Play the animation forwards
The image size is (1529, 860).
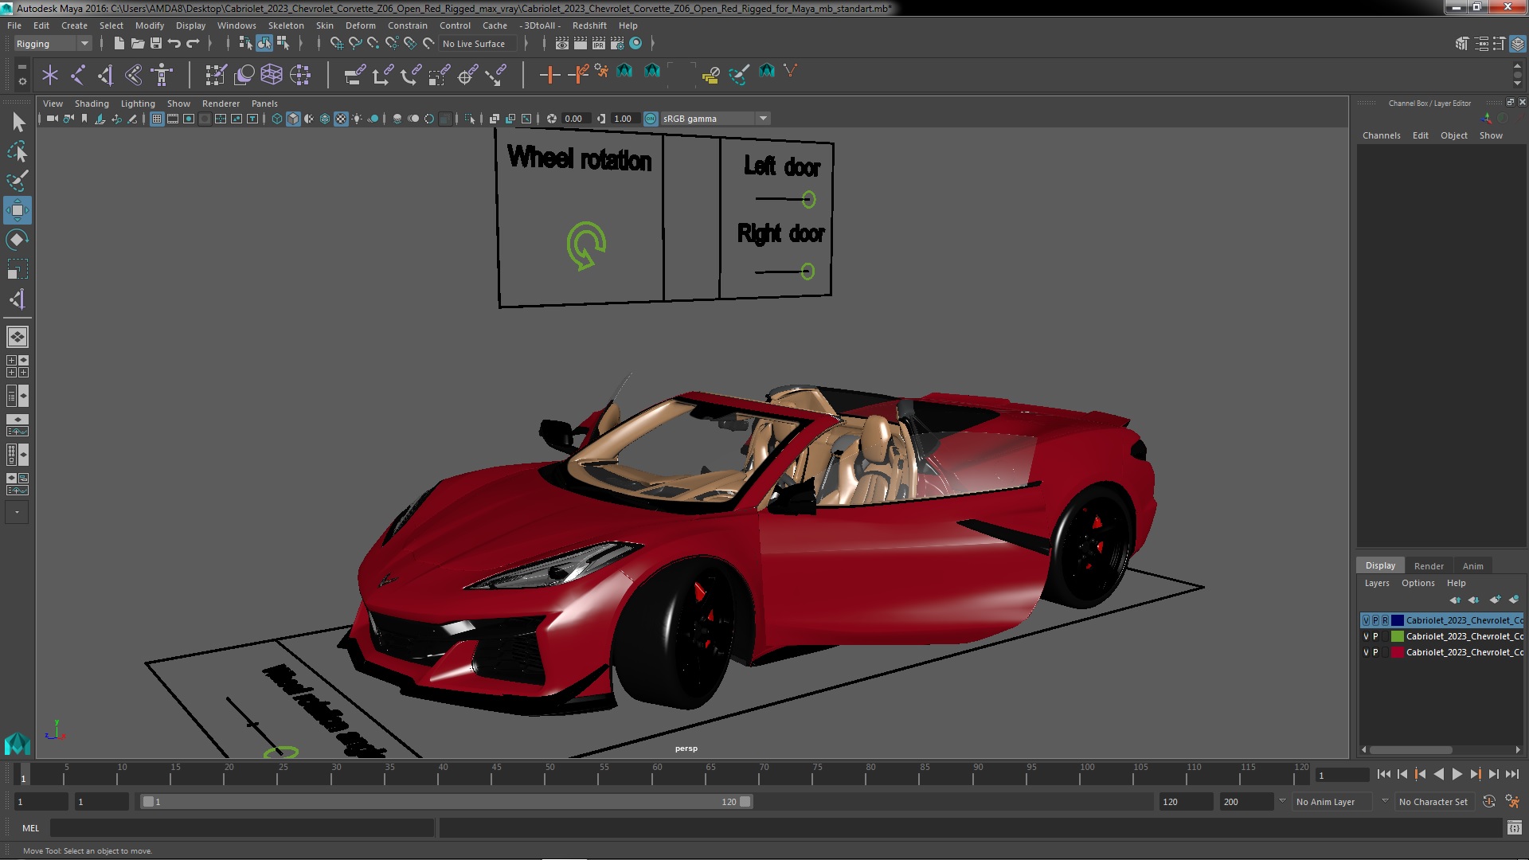pyautogui.click(x=1457, y=774)
